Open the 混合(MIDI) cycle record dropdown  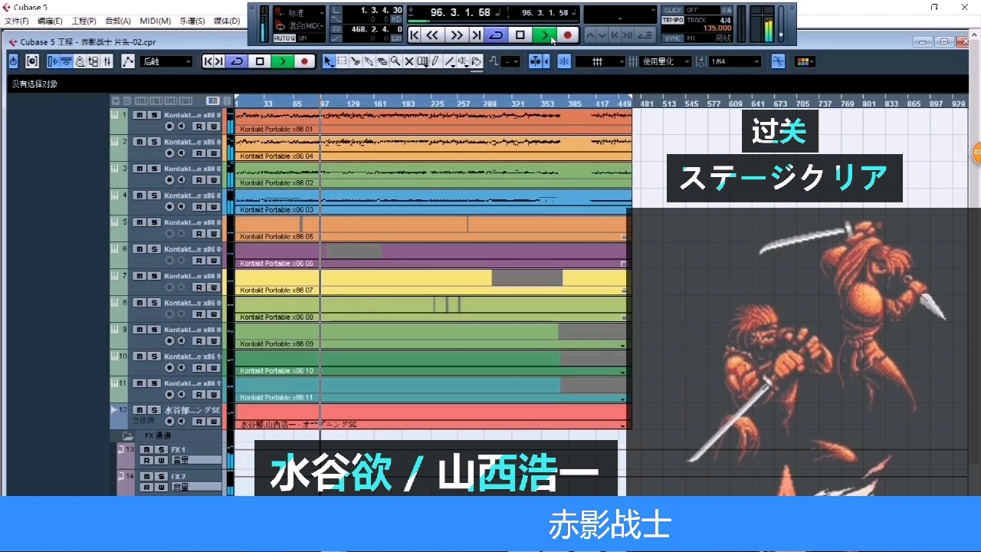[300, 25]
